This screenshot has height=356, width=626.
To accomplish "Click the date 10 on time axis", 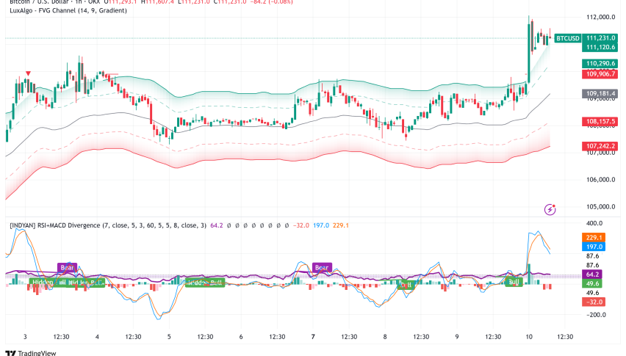I will (x=528, y=337).
